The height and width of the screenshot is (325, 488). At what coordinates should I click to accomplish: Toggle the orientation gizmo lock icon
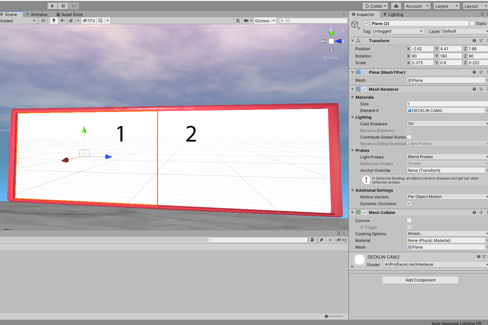click(343, 30)
